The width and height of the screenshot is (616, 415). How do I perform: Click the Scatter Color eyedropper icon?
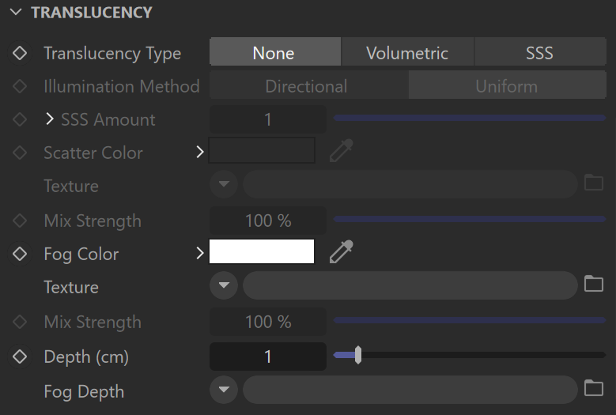[x=341, y=150]
